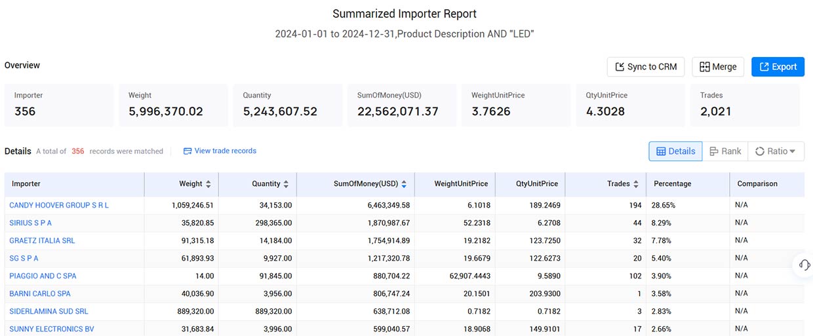Select the Weight 5,996,370.02 overview card

[173, 105]
